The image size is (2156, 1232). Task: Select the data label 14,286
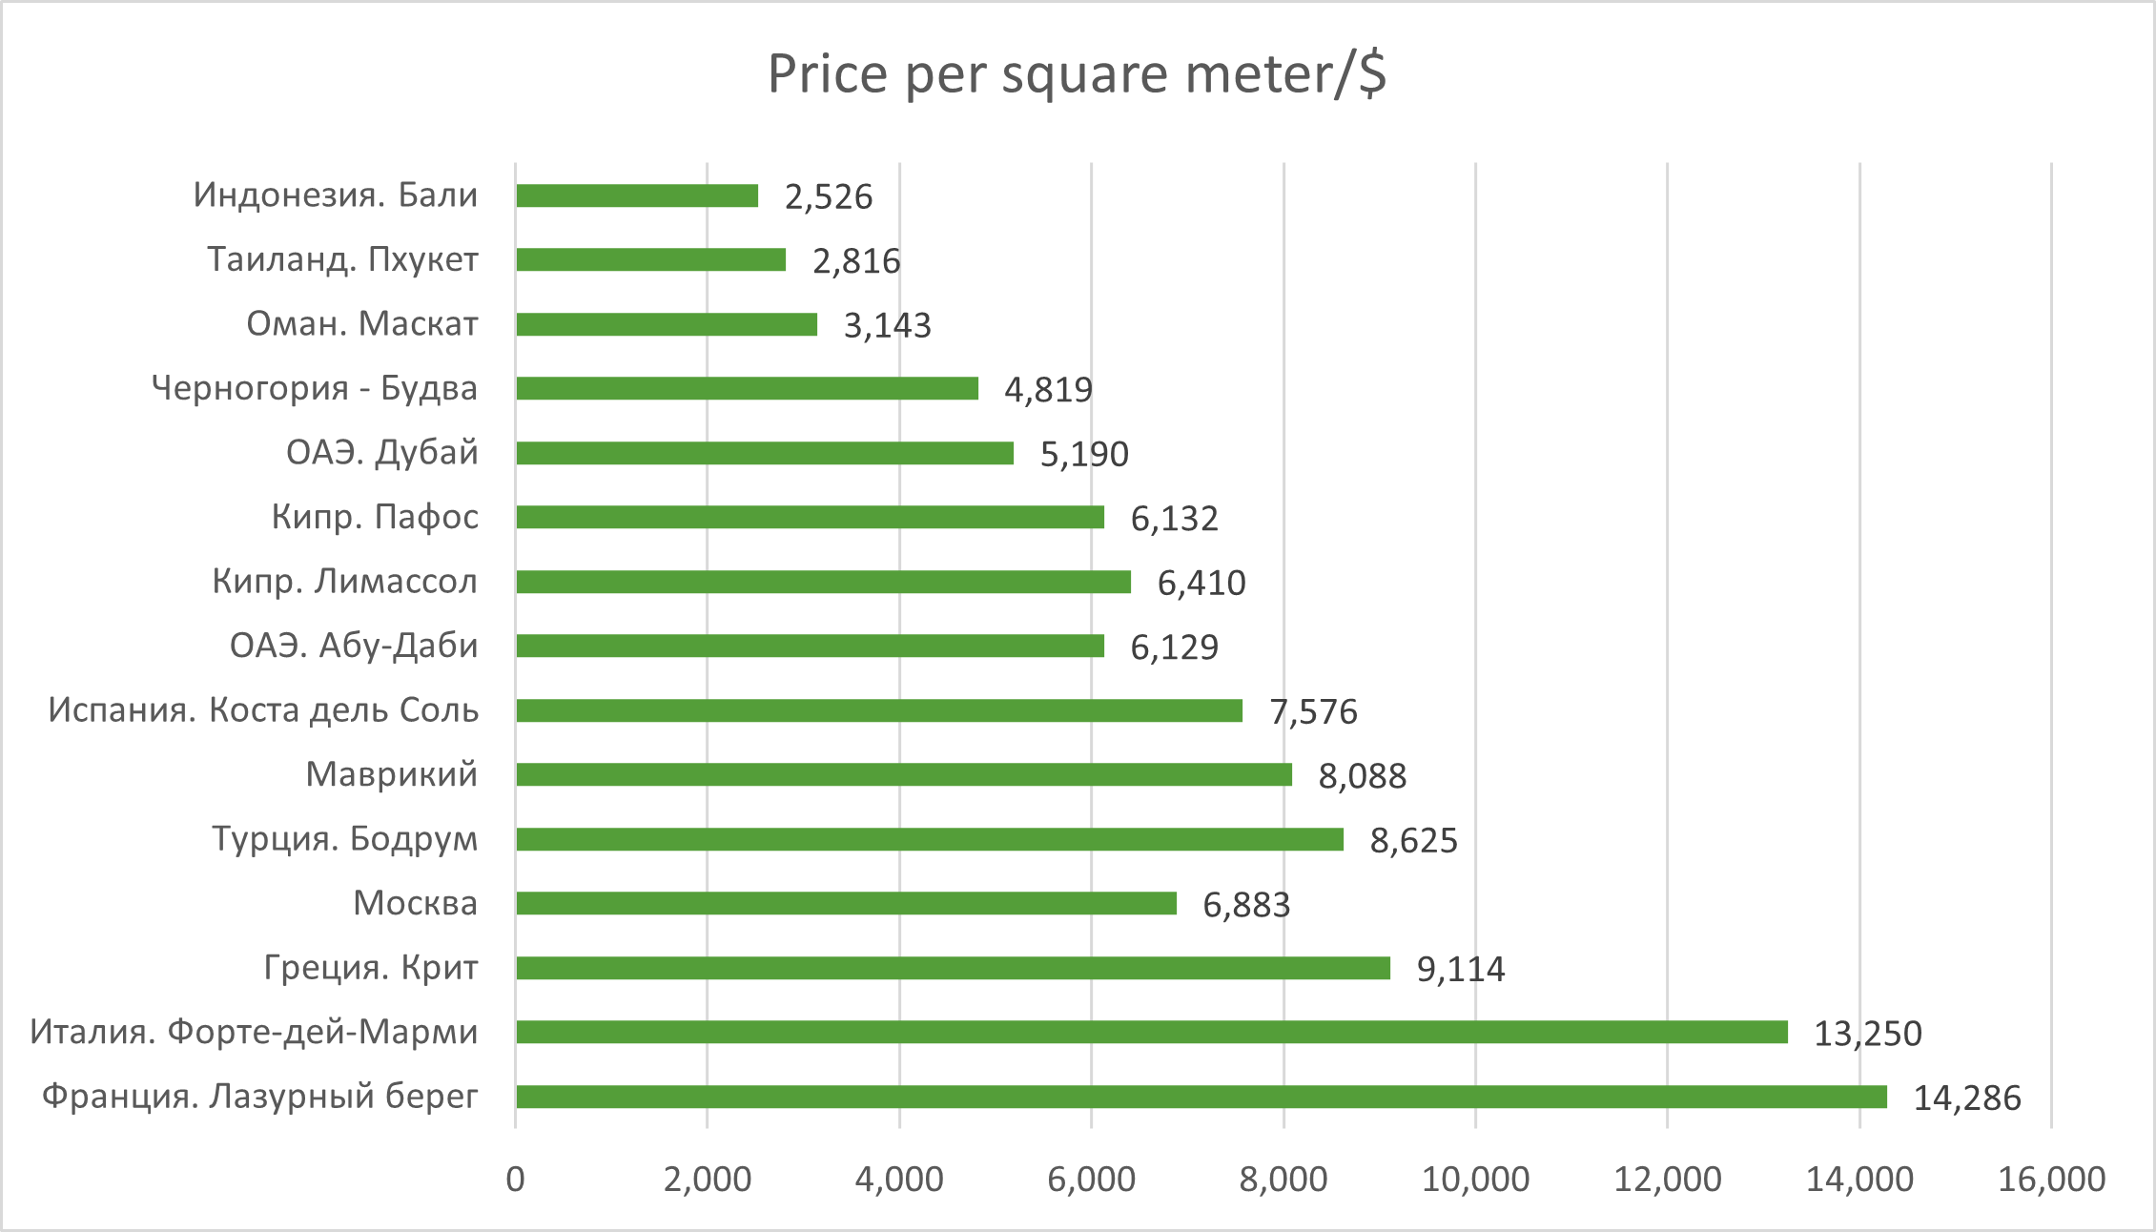click(x=1967, y=1099)
